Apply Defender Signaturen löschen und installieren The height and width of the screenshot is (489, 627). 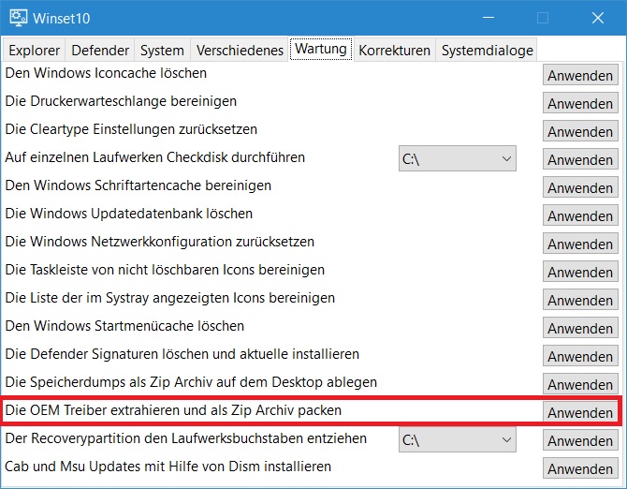point(580,356)
